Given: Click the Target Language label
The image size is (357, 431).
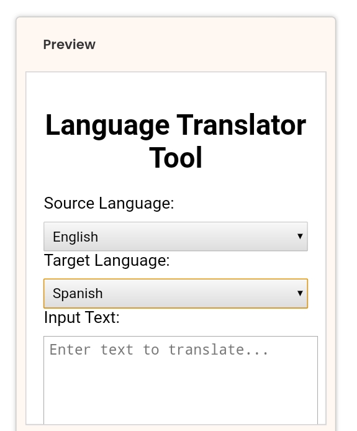Looking at the screenshot, I should pyautogui.click(x=107, y=260).
